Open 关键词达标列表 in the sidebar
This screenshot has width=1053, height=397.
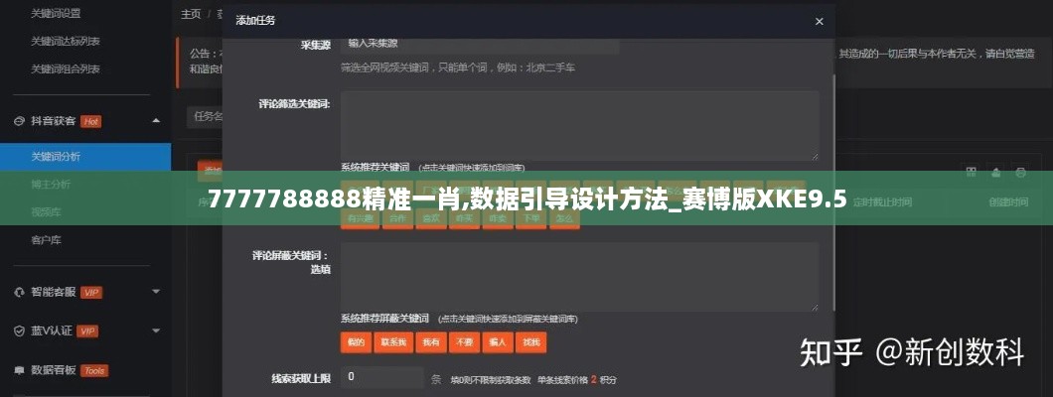coord(65,42)
